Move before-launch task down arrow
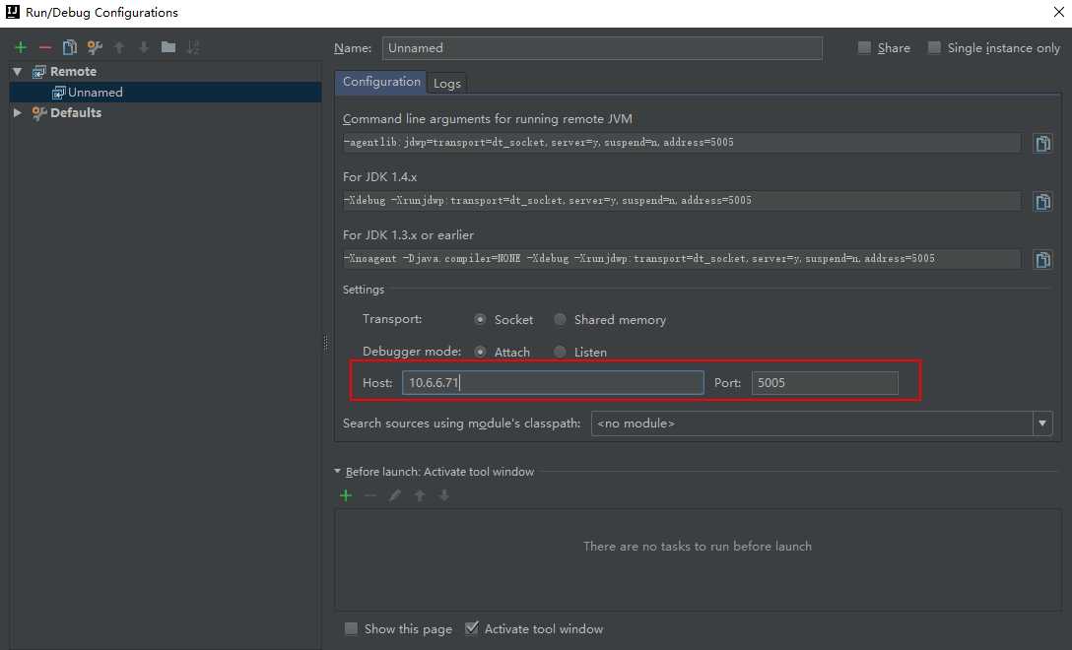 (444, 495)
